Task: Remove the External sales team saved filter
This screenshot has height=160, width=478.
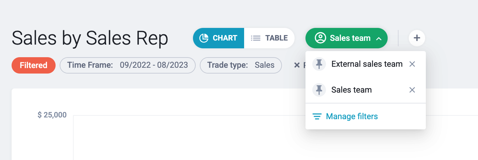Action: [x=412, y=64]
